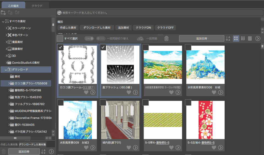Expand the カラーパターン tree folder
The height and width of the screenshot is (155, 264).
6,28
